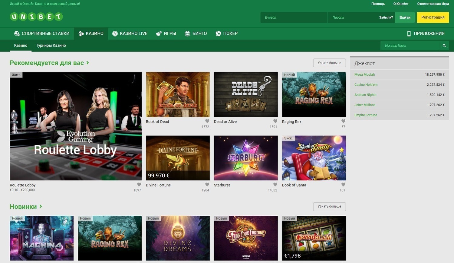Open the Новинки section arrow

pyautogui.click(x=41, y=206)
